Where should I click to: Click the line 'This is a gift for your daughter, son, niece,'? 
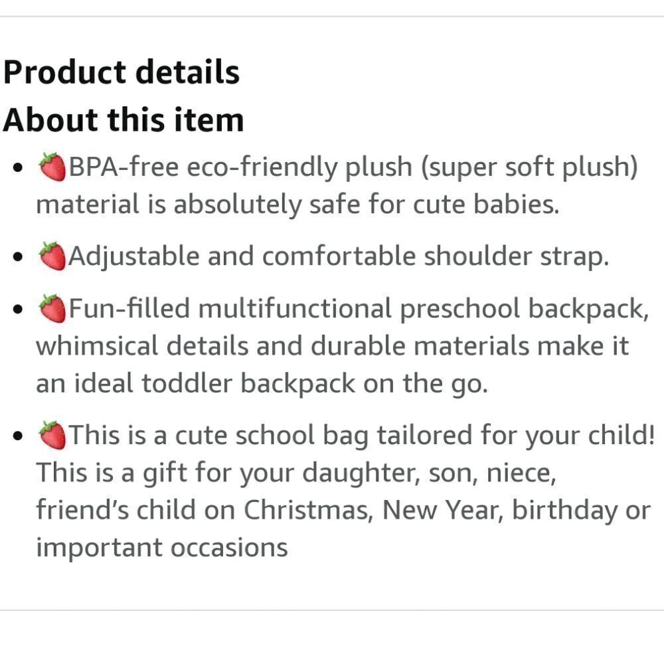tap(296, 473)
